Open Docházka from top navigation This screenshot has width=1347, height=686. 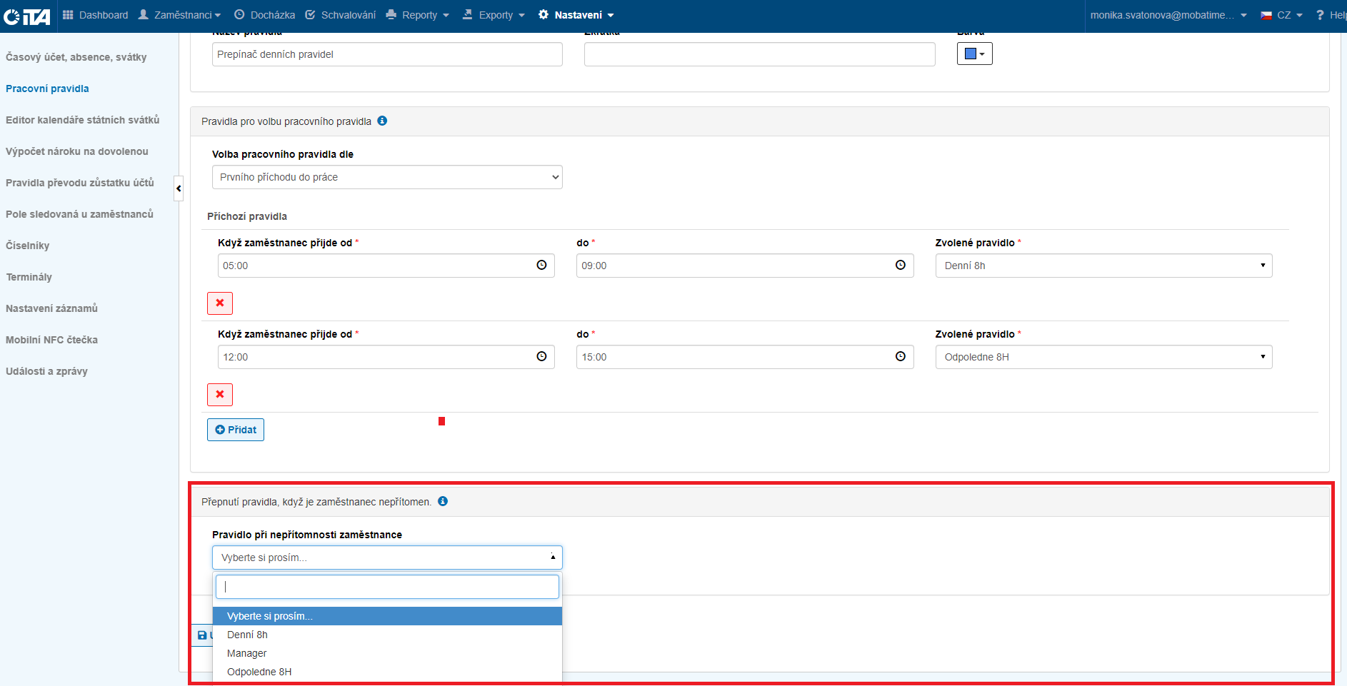264,15
